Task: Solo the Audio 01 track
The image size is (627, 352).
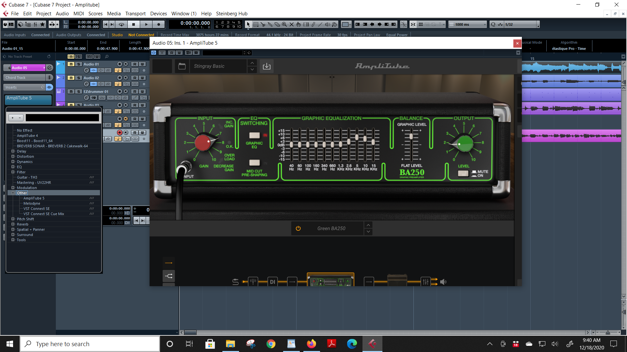Action: [x=78, y=64]
